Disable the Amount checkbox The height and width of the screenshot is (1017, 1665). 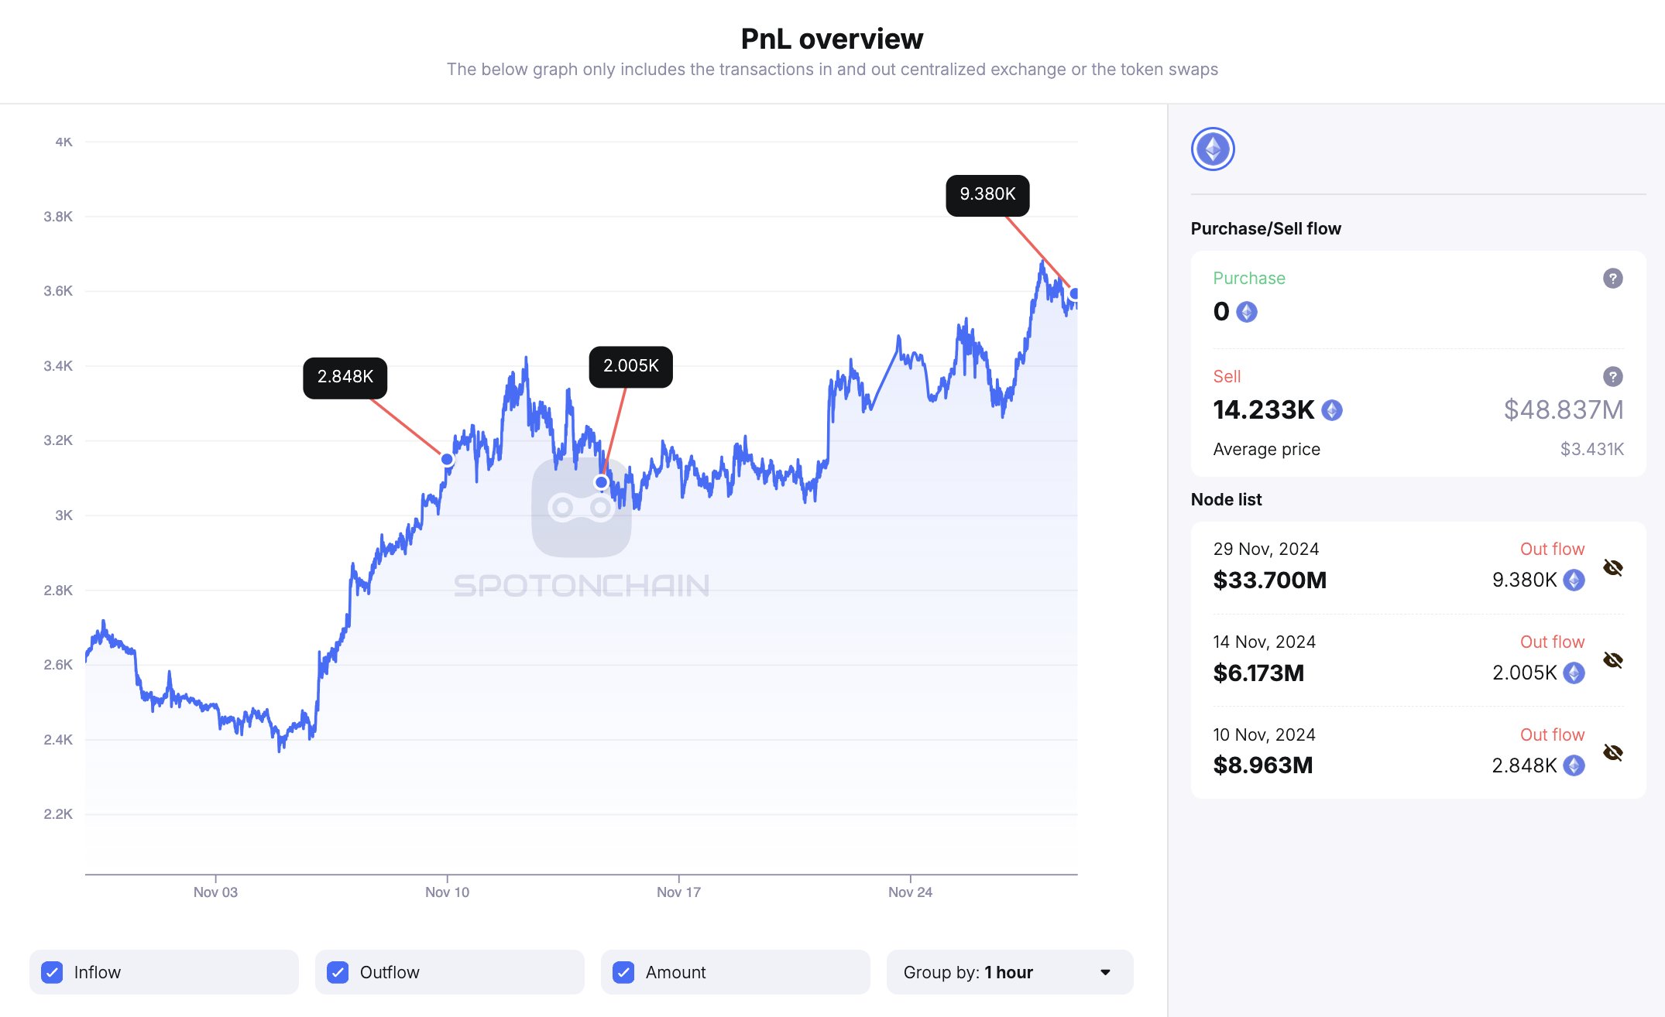click(x=623, y=972)
